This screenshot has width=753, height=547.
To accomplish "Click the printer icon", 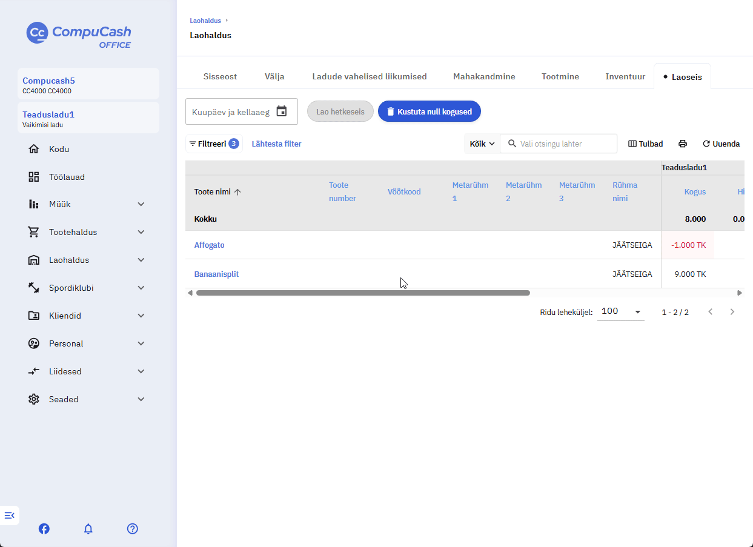I will click(x=683, y=144).
